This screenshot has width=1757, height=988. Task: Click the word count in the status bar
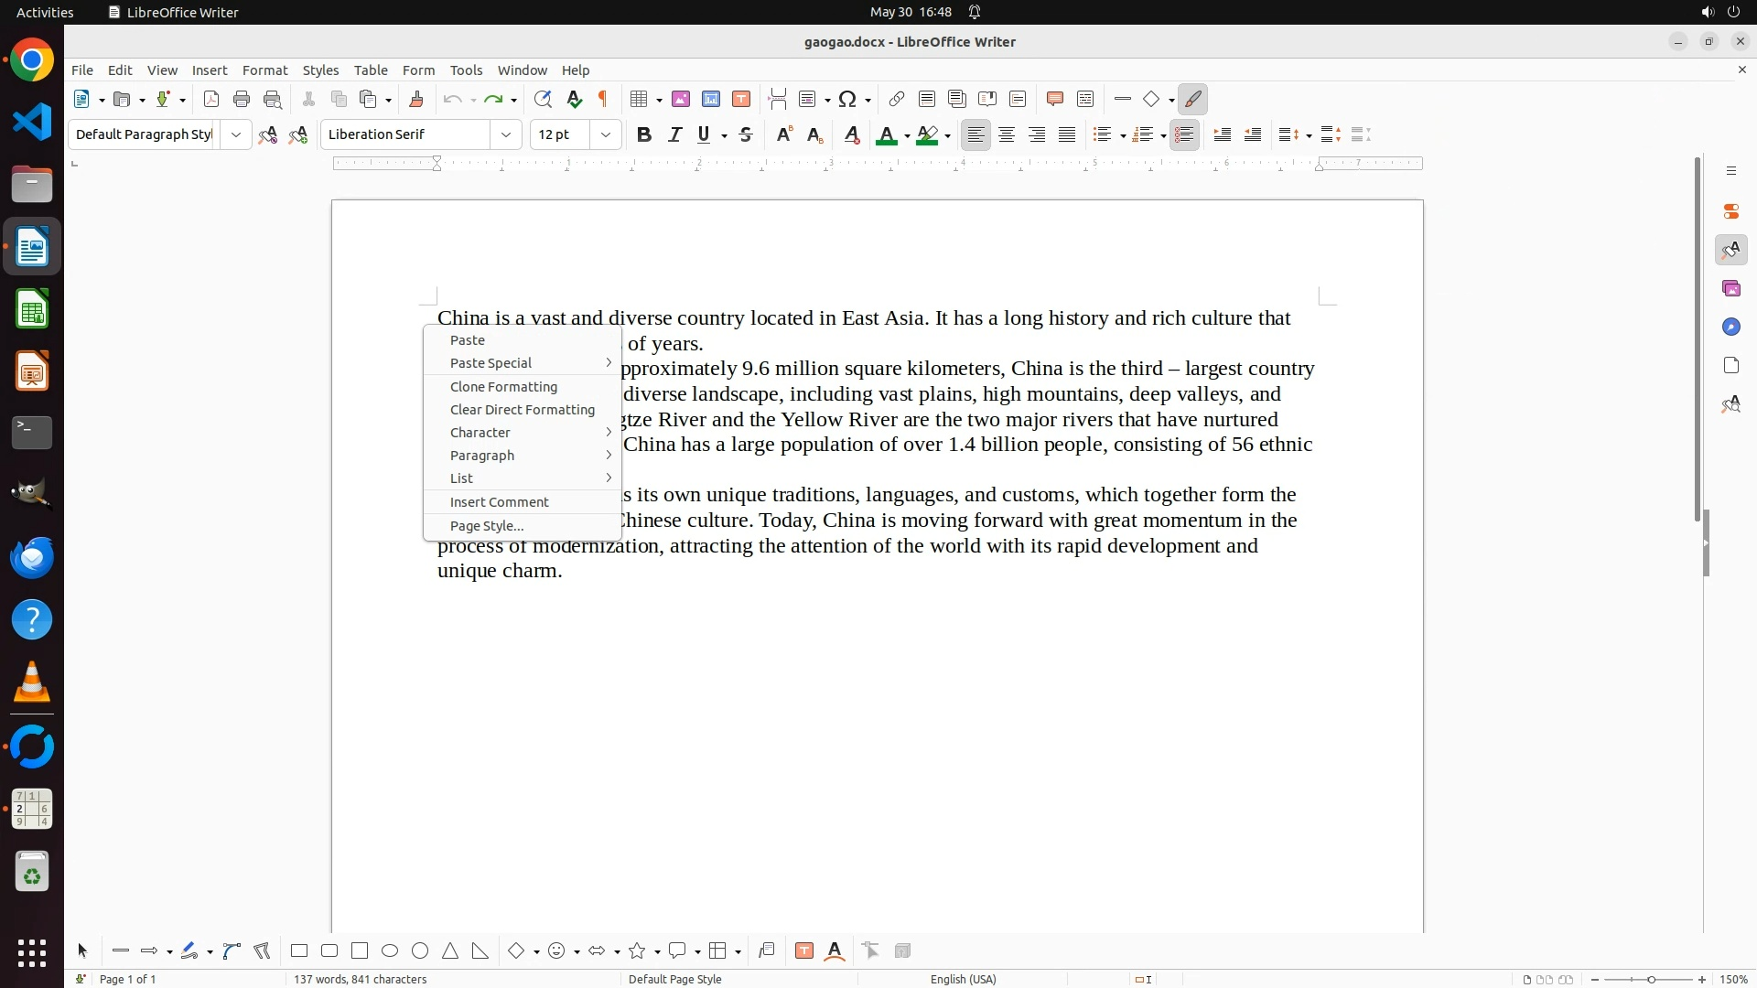point(360,980)
